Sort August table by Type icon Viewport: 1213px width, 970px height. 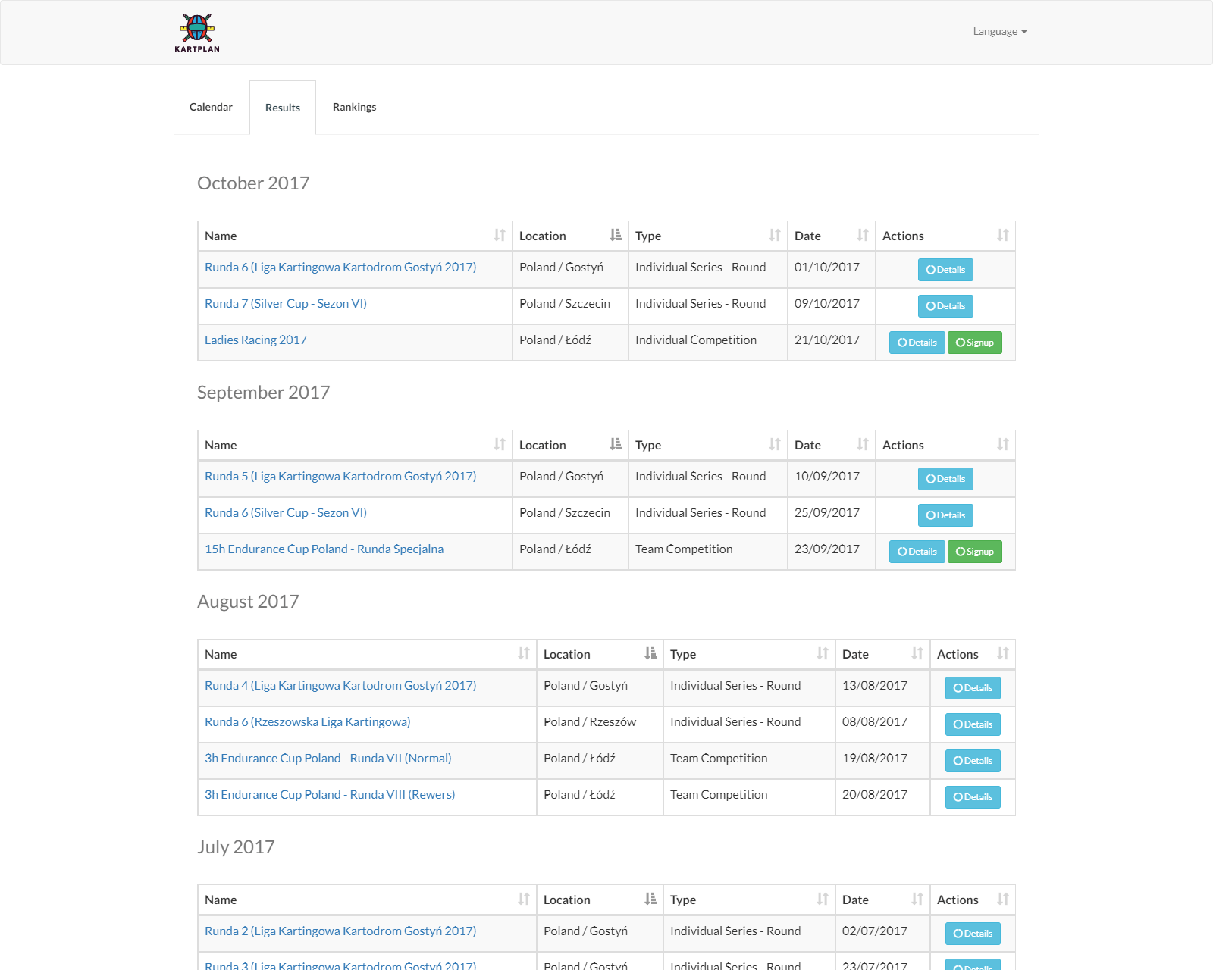coord(823,654)
